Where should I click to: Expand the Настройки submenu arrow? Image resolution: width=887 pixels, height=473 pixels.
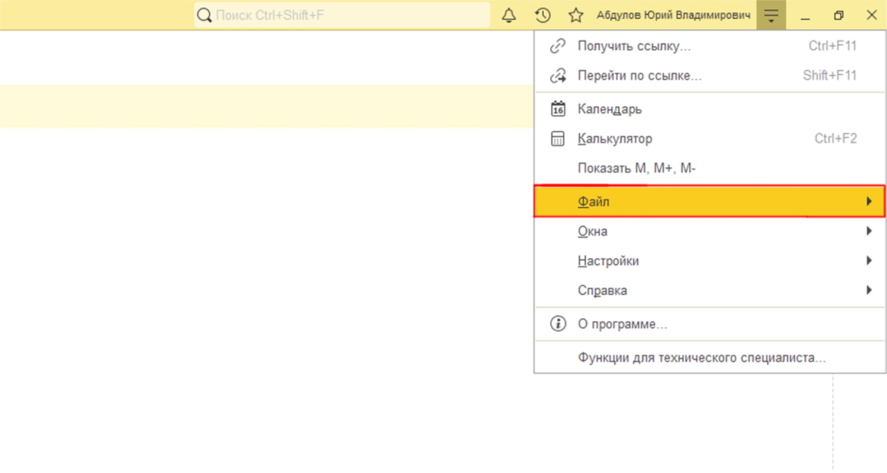tap(869, 261)
